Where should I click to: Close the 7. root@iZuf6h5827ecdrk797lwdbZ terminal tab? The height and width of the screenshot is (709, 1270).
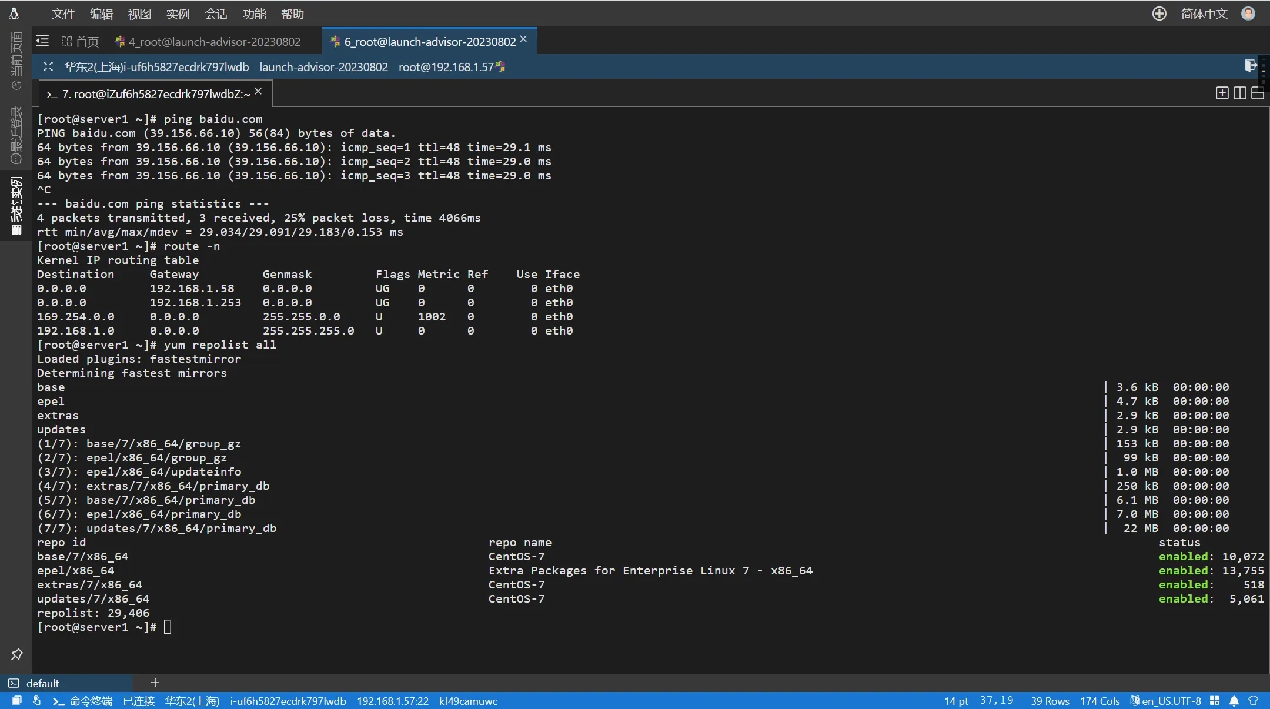tap(258, 92)
